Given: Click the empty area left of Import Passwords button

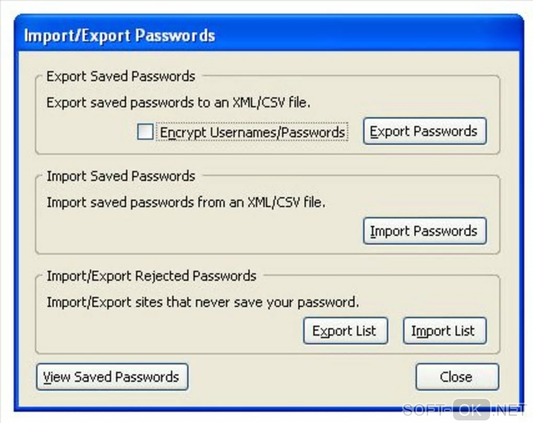Looking at the screenshot, I should (x=199, y=231).
